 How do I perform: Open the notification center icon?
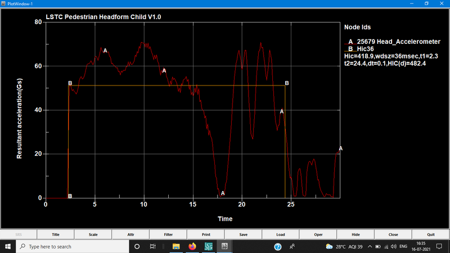coord(439,246)
